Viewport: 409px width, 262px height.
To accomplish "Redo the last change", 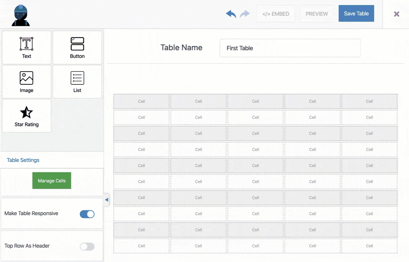I will [244, 14].
